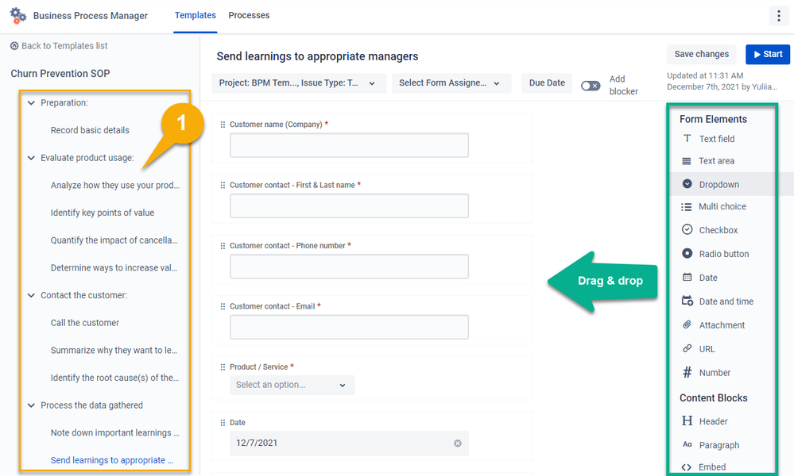The height and width of the screenshot is (476, 794).
Task: Add a URL form element
Action: [703, 348]
